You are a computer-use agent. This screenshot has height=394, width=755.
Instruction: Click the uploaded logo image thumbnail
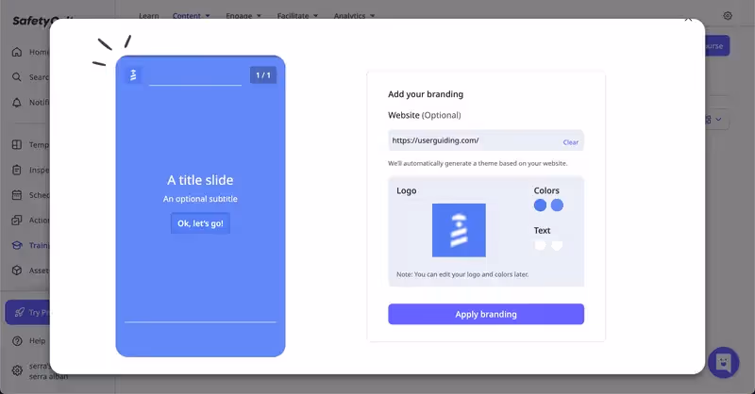pyautogui.click(x=459, y=230)
